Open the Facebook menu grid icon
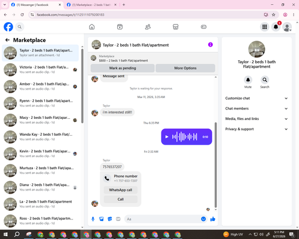299x239 pixels. (264, 27)
